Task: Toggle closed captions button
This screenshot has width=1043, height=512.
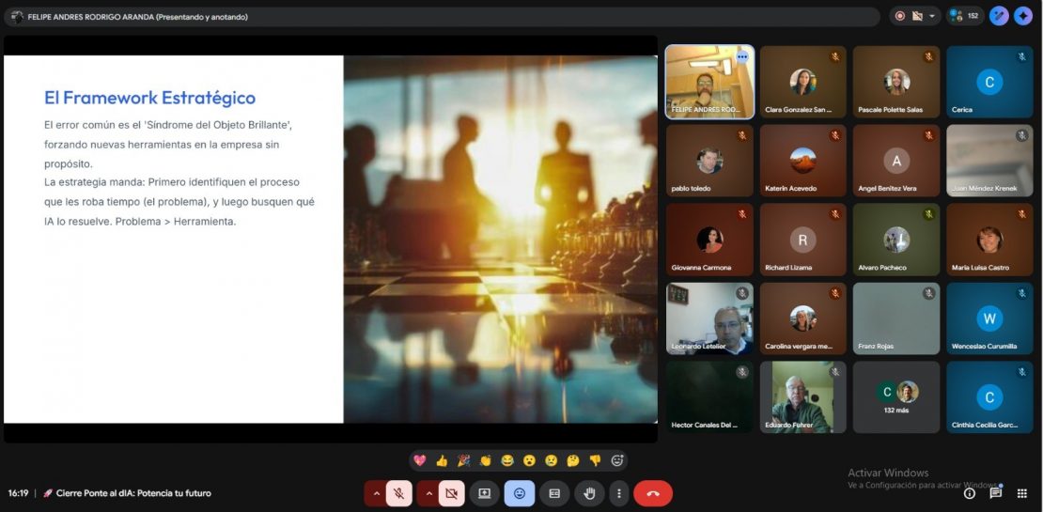Action: tap(554, 493)
